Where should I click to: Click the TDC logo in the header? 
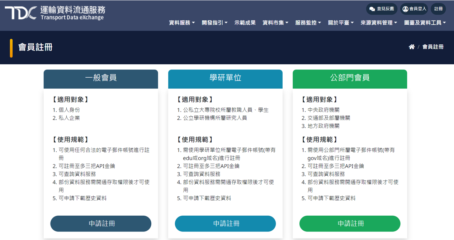[x=21, y=13]
